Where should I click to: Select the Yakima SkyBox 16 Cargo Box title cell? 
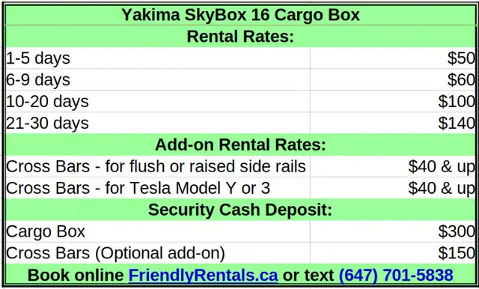[240, 15]
